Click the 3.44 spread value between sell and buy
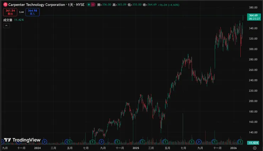The image size is (263, 151). (21, 12)
